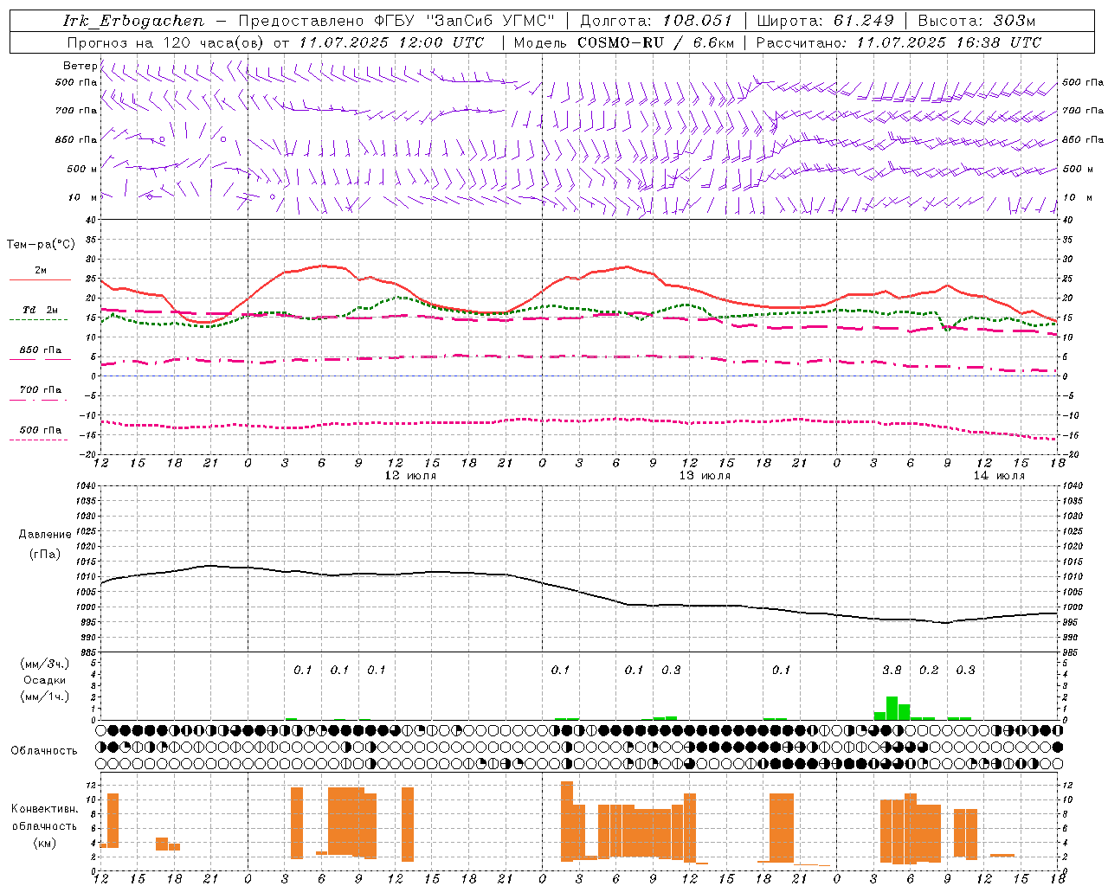This screenshot has width=1108, height=886.
Task: Click the '13 июля' date label
Action: (x=705, y=476)
